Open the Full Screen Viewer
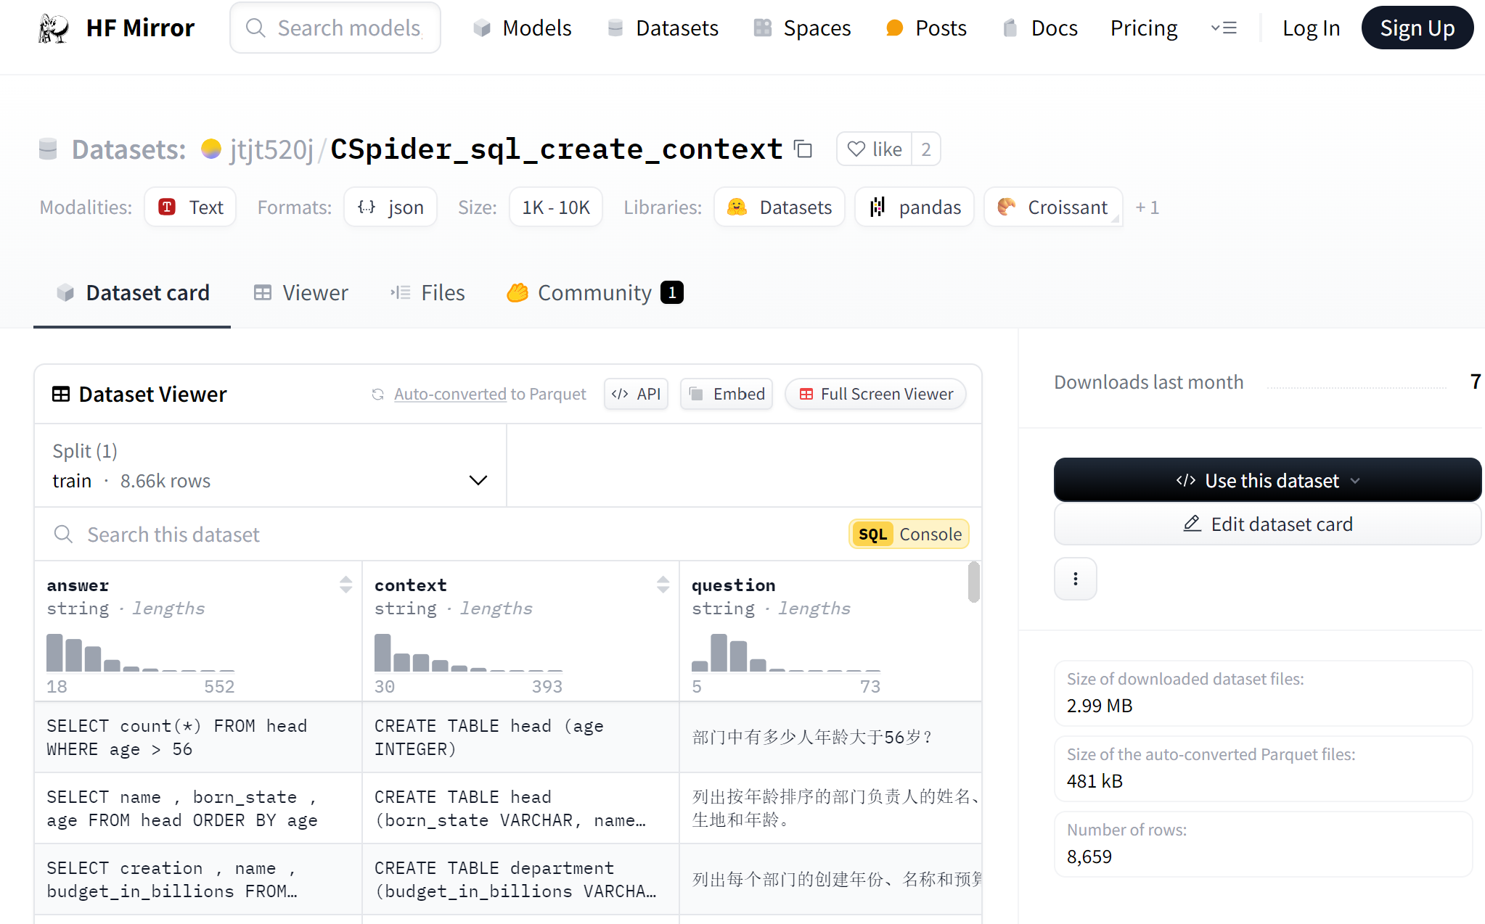 (875, 395)
